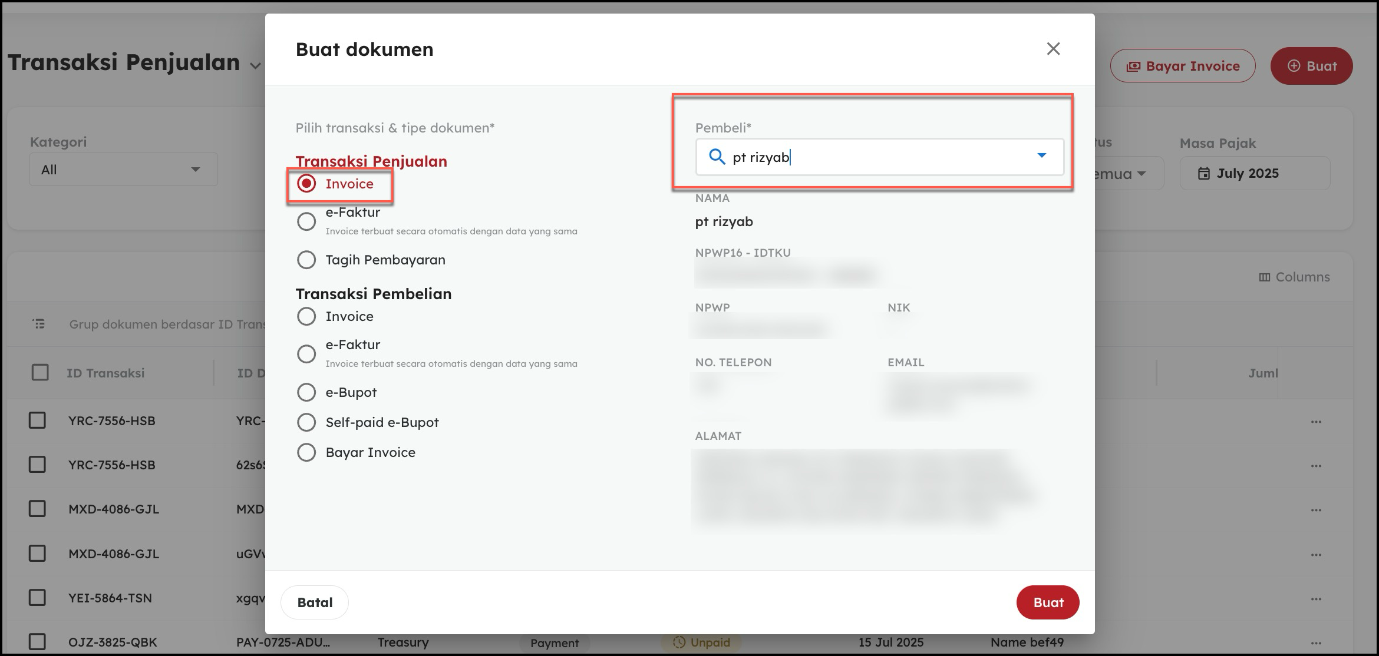Expand the Transaksi Penjualan title chevron
The image size is (1379, 656).
click(255, 65)
